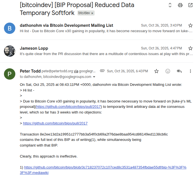The height and width of the screenshot is (179, 195).
Task: Open more options menu for Peter Todd's email
Action: pyautogui.click(x=190, y=71)
